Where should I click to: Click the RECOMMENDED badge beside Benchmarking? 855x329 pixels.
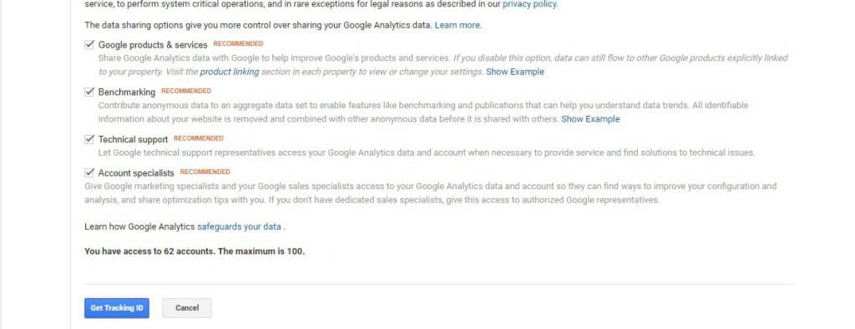186,92
